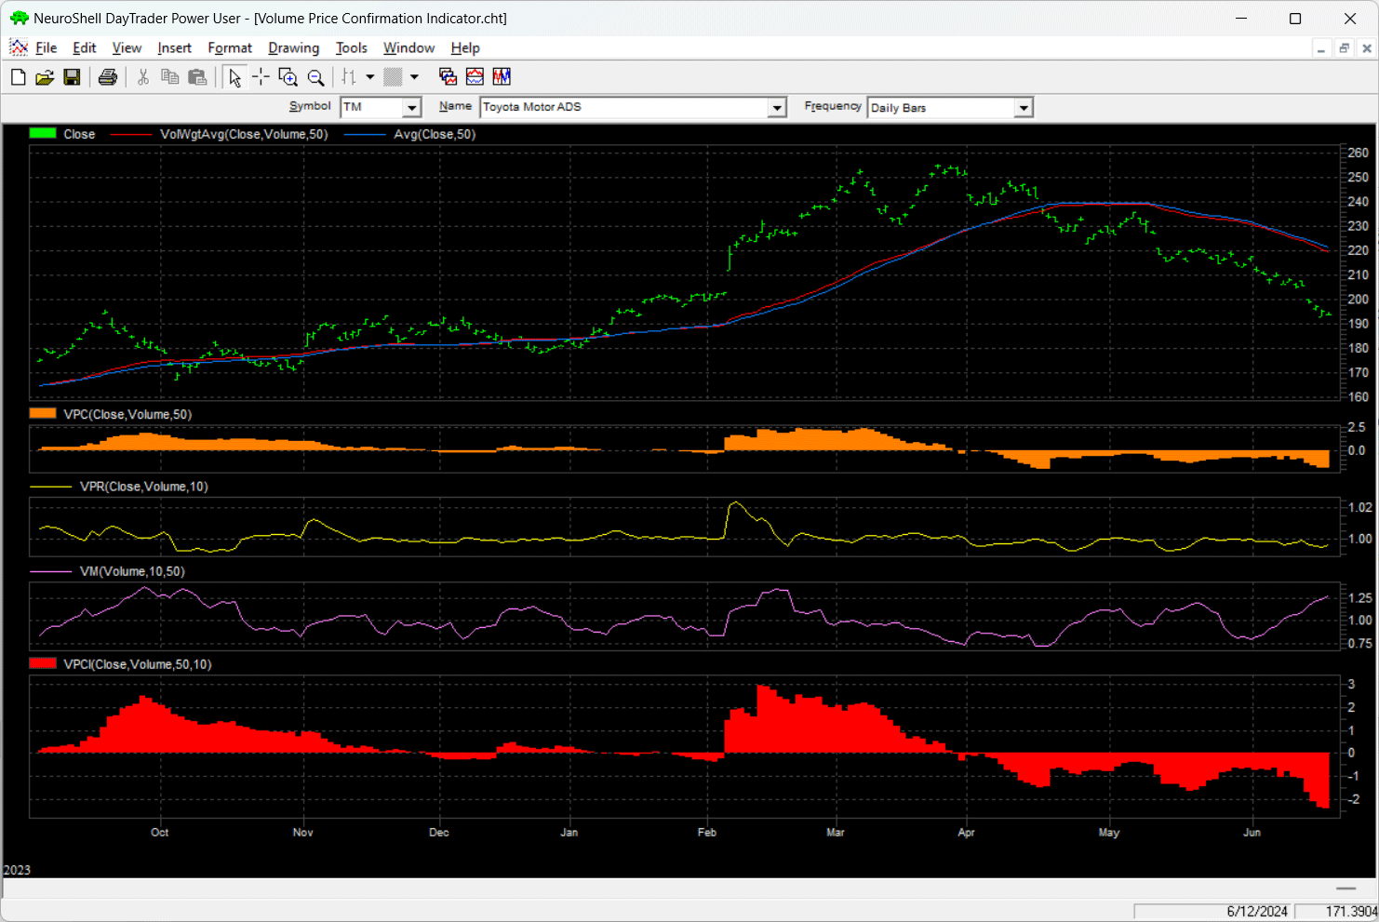Open the fill pattern dropdown arrow
The width and height of the screenshot is (1379, 922).
(414, 77)
